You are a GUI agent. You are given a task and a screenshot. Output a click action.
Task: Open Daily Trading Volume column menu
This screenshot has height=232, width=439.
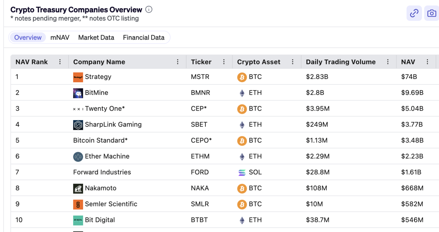(x=388, y=62)
